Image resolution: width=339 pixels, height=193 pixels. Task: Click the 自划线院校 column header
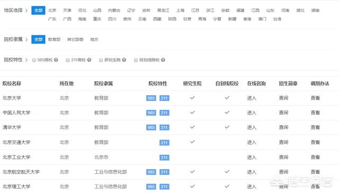pyautogui.click(x=227, y=84)
